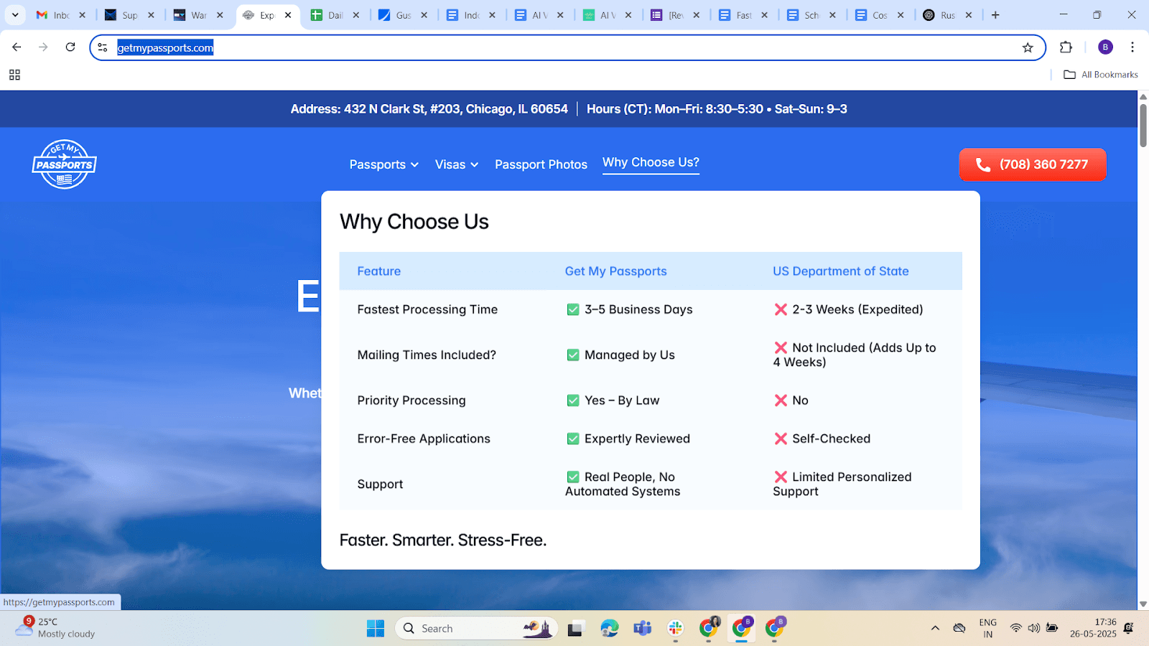Click the 'US Department of State' column header
1149x646 pixels.
point(841,271)
